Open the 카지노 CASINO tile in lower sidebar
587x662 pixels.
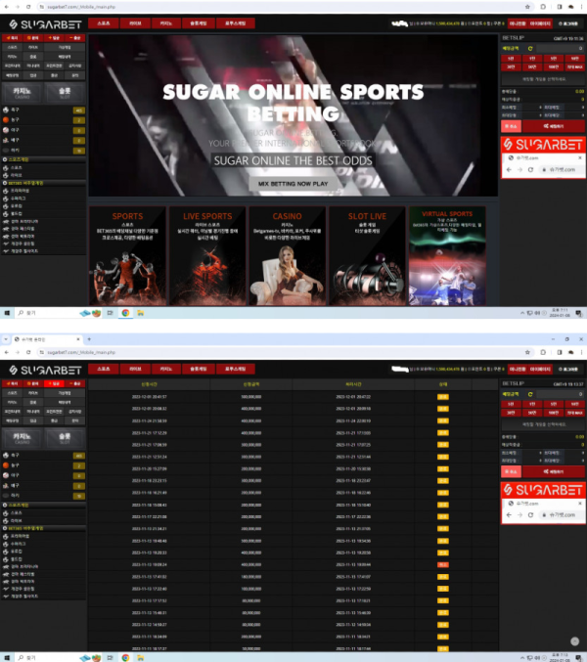coord(22,438)
